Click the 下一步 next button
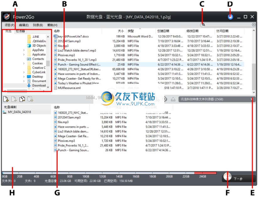Screen dimensions: 258x197 pyautogui.click(x=239, y=178)
